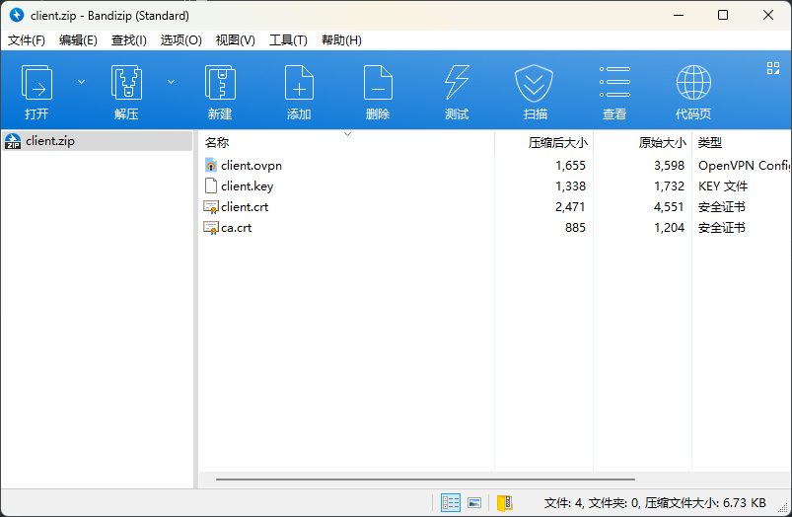Screen dimensions: 792x517
Task: Select the ca.crt file
Action: [236, 228]
